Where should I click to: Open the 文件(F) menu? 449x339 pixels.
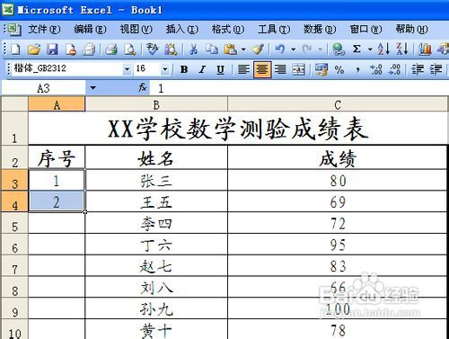44,30
